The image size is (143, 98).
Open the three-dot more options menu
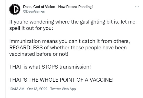137,7
